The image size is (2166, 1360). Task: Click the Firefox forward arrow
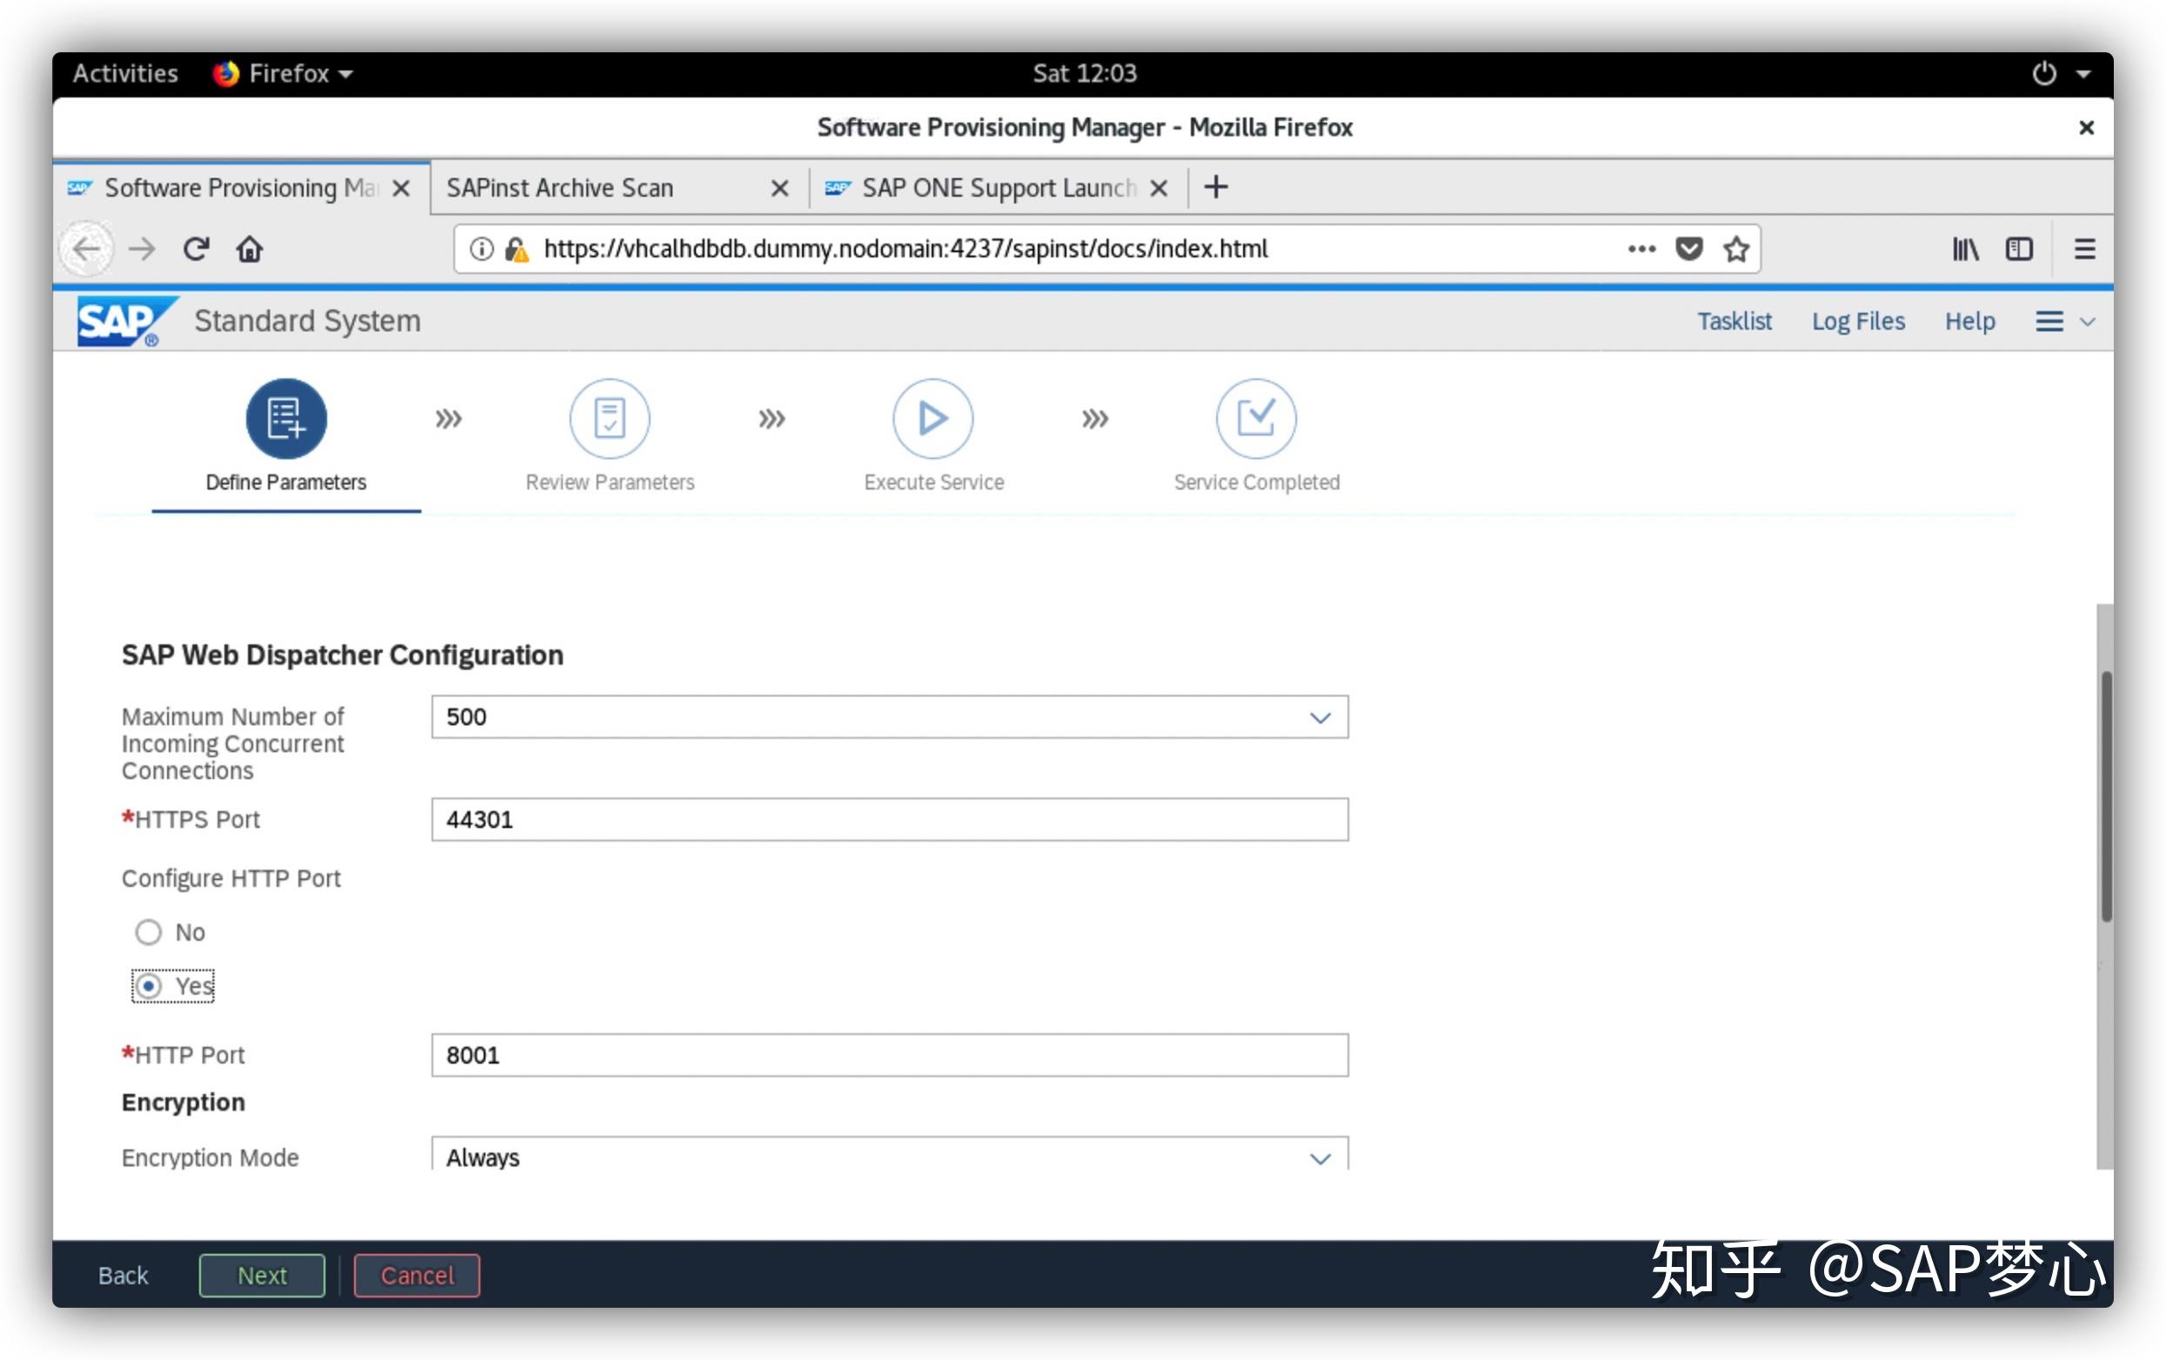141,248
